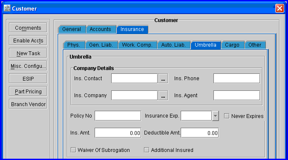This screenshot has width=288, height=160.
Task: Click the Ins. Amt. field
Action: (x=118, y=133)
